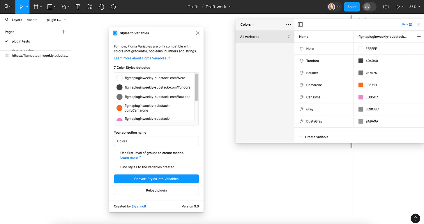
Task: Open Drafts breadcrumb
Action: tap(193, 7)
